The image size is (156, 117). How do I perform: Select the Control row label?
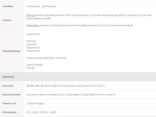(7, 20)
